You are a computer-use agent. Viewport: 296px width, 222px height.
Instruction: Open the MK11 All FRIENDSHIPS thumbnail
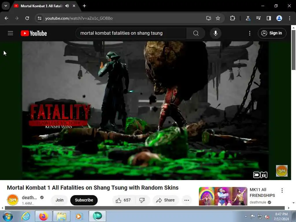(x=223, y=196)
